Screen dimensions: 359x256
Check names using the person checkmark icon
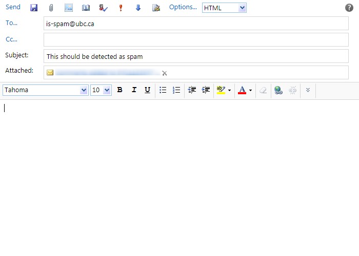pos(103,8)
